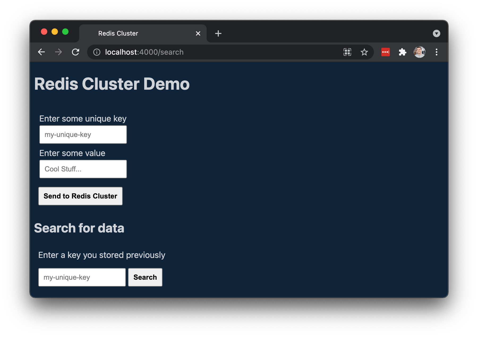Click the Cool Stuff value field
This screenshot has width=478, height=337.
coord(83,169)
